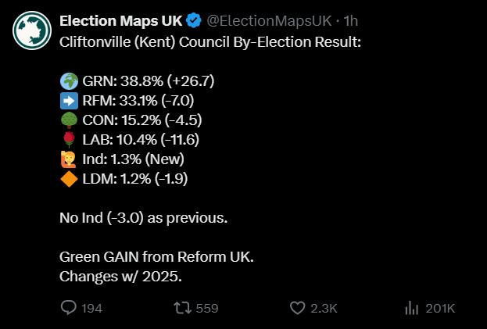Click the person emoji beside Ind
Image resolution: width=487 pixels, height=329 pixels.
pos(67,159)
